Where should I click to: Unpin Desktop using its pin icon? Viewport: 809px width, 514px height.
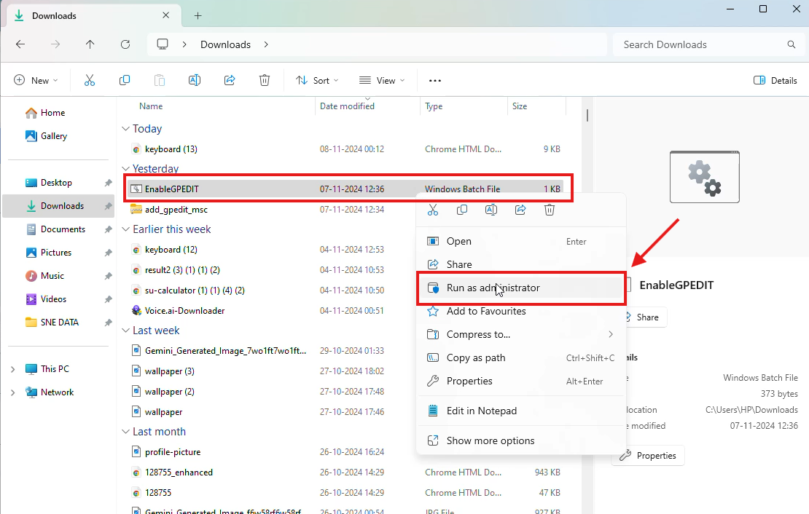(108, 183)
